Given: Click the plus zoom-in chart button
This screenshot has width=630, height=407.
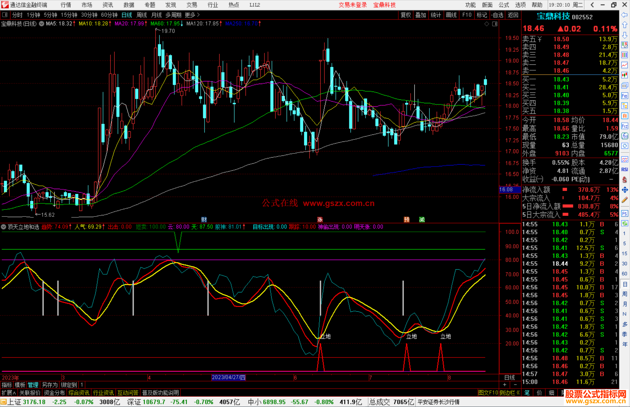Looking at the screenshot, I should [x=505, y=385].
